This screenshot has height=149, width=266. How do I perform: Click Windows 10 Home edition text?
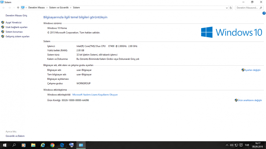[57, 28]
